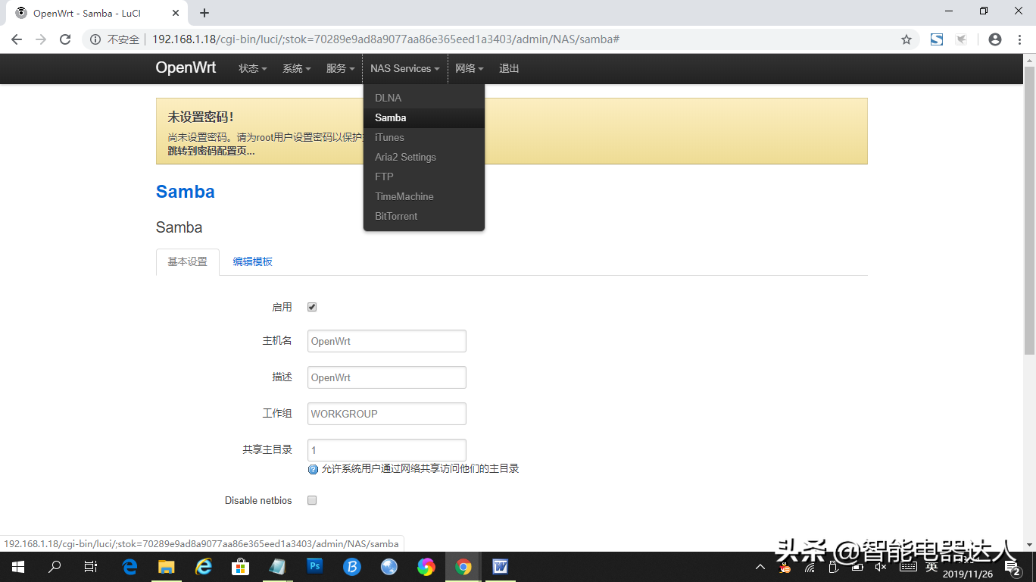Bookmark this page with the star icon
The image size is (1036, 582).
click(x=906, y=39)
